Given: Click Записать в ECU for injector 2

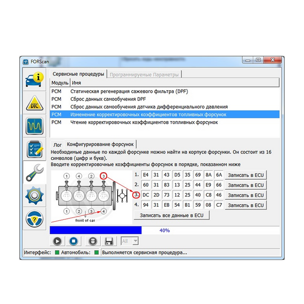Looking at the screenshot, I should coord(246,185).
